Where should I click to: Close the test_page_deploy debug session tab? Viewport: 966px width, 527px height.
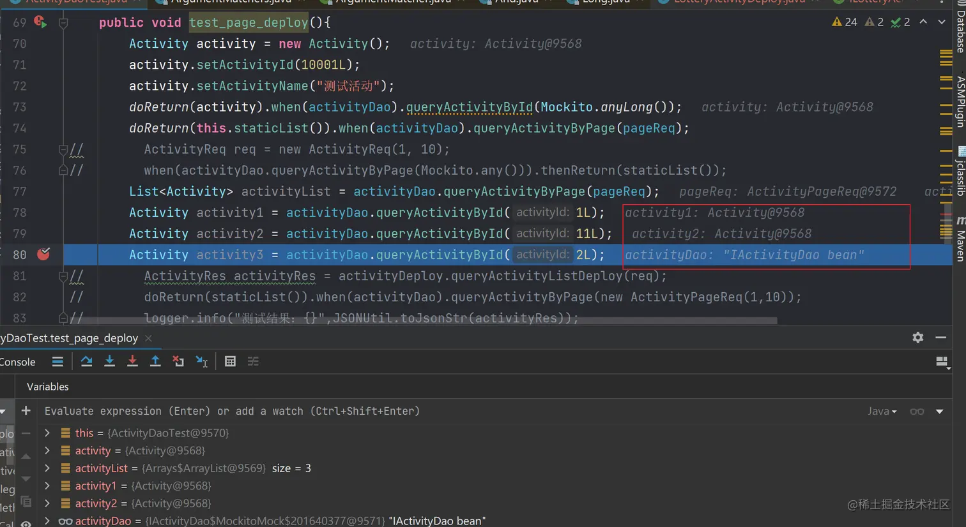[x=148, y=338]
